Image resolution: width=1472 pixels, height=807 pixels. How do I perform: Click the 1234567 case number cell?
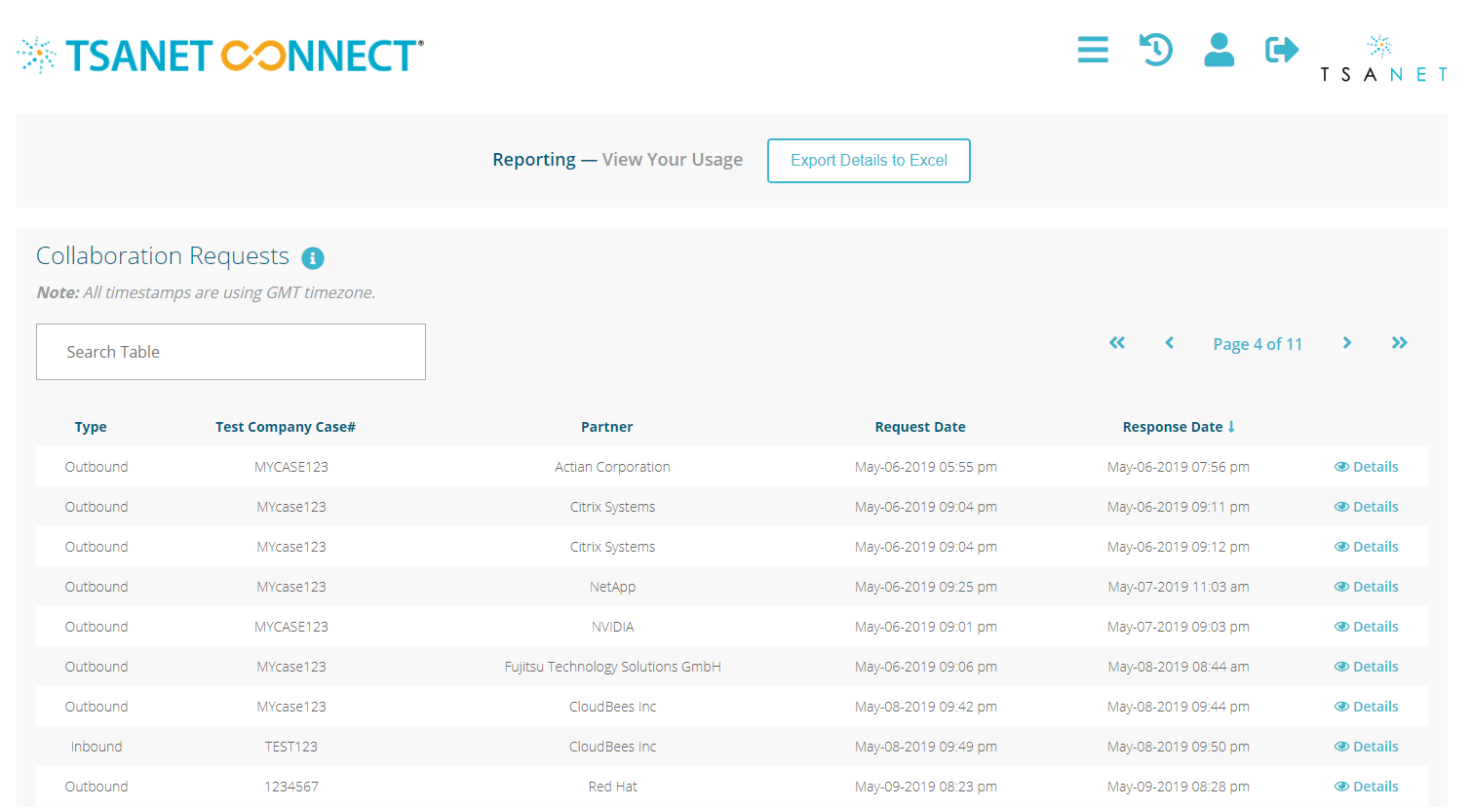point(291,787)
